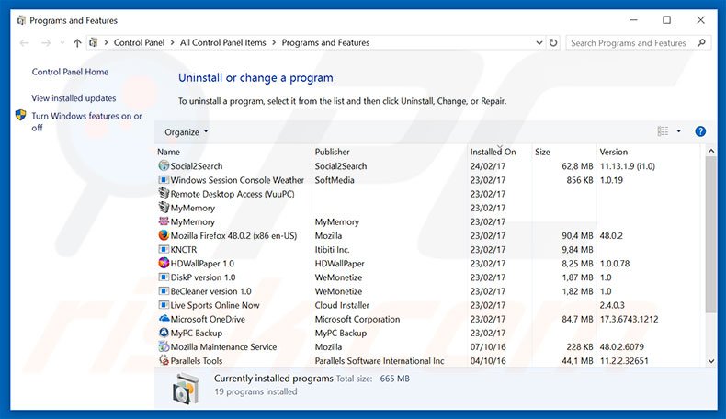The width and height of the screenshot is (726, 419).
Task: Open the recent locations dropdown arrow
Action: [x=62, y=43]
